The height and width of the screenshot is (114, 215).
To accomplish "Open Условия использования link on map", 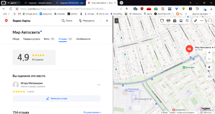I will coord(185,113).
